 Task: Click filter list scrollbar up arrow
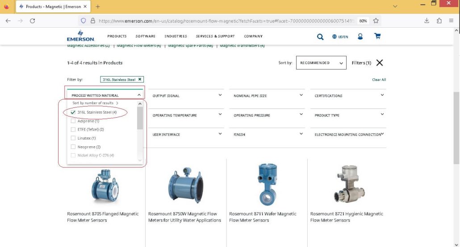140,104
